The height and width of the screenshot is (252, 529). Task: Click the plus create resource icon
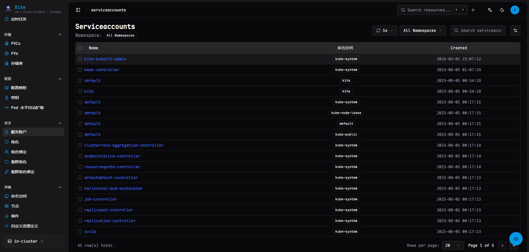pyautogui.click(x=473, y=10)
